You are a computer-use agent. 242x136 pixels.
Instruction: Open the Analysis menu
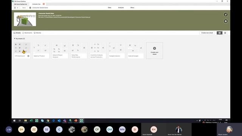tap(121, 8)
